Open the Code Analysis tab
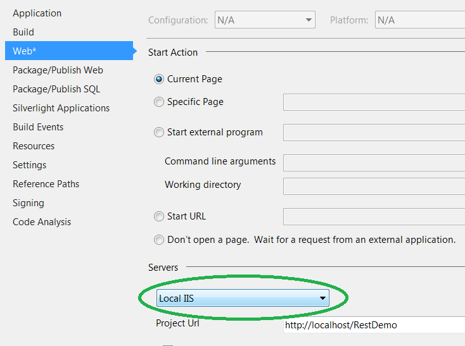This screenshot has height=346, width=465. [x=42, y=222]
